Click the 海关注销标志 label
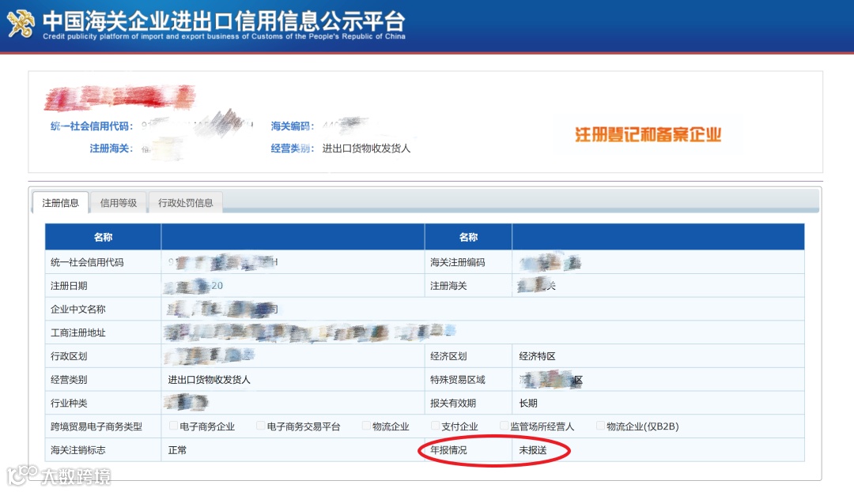 [77, 450]
